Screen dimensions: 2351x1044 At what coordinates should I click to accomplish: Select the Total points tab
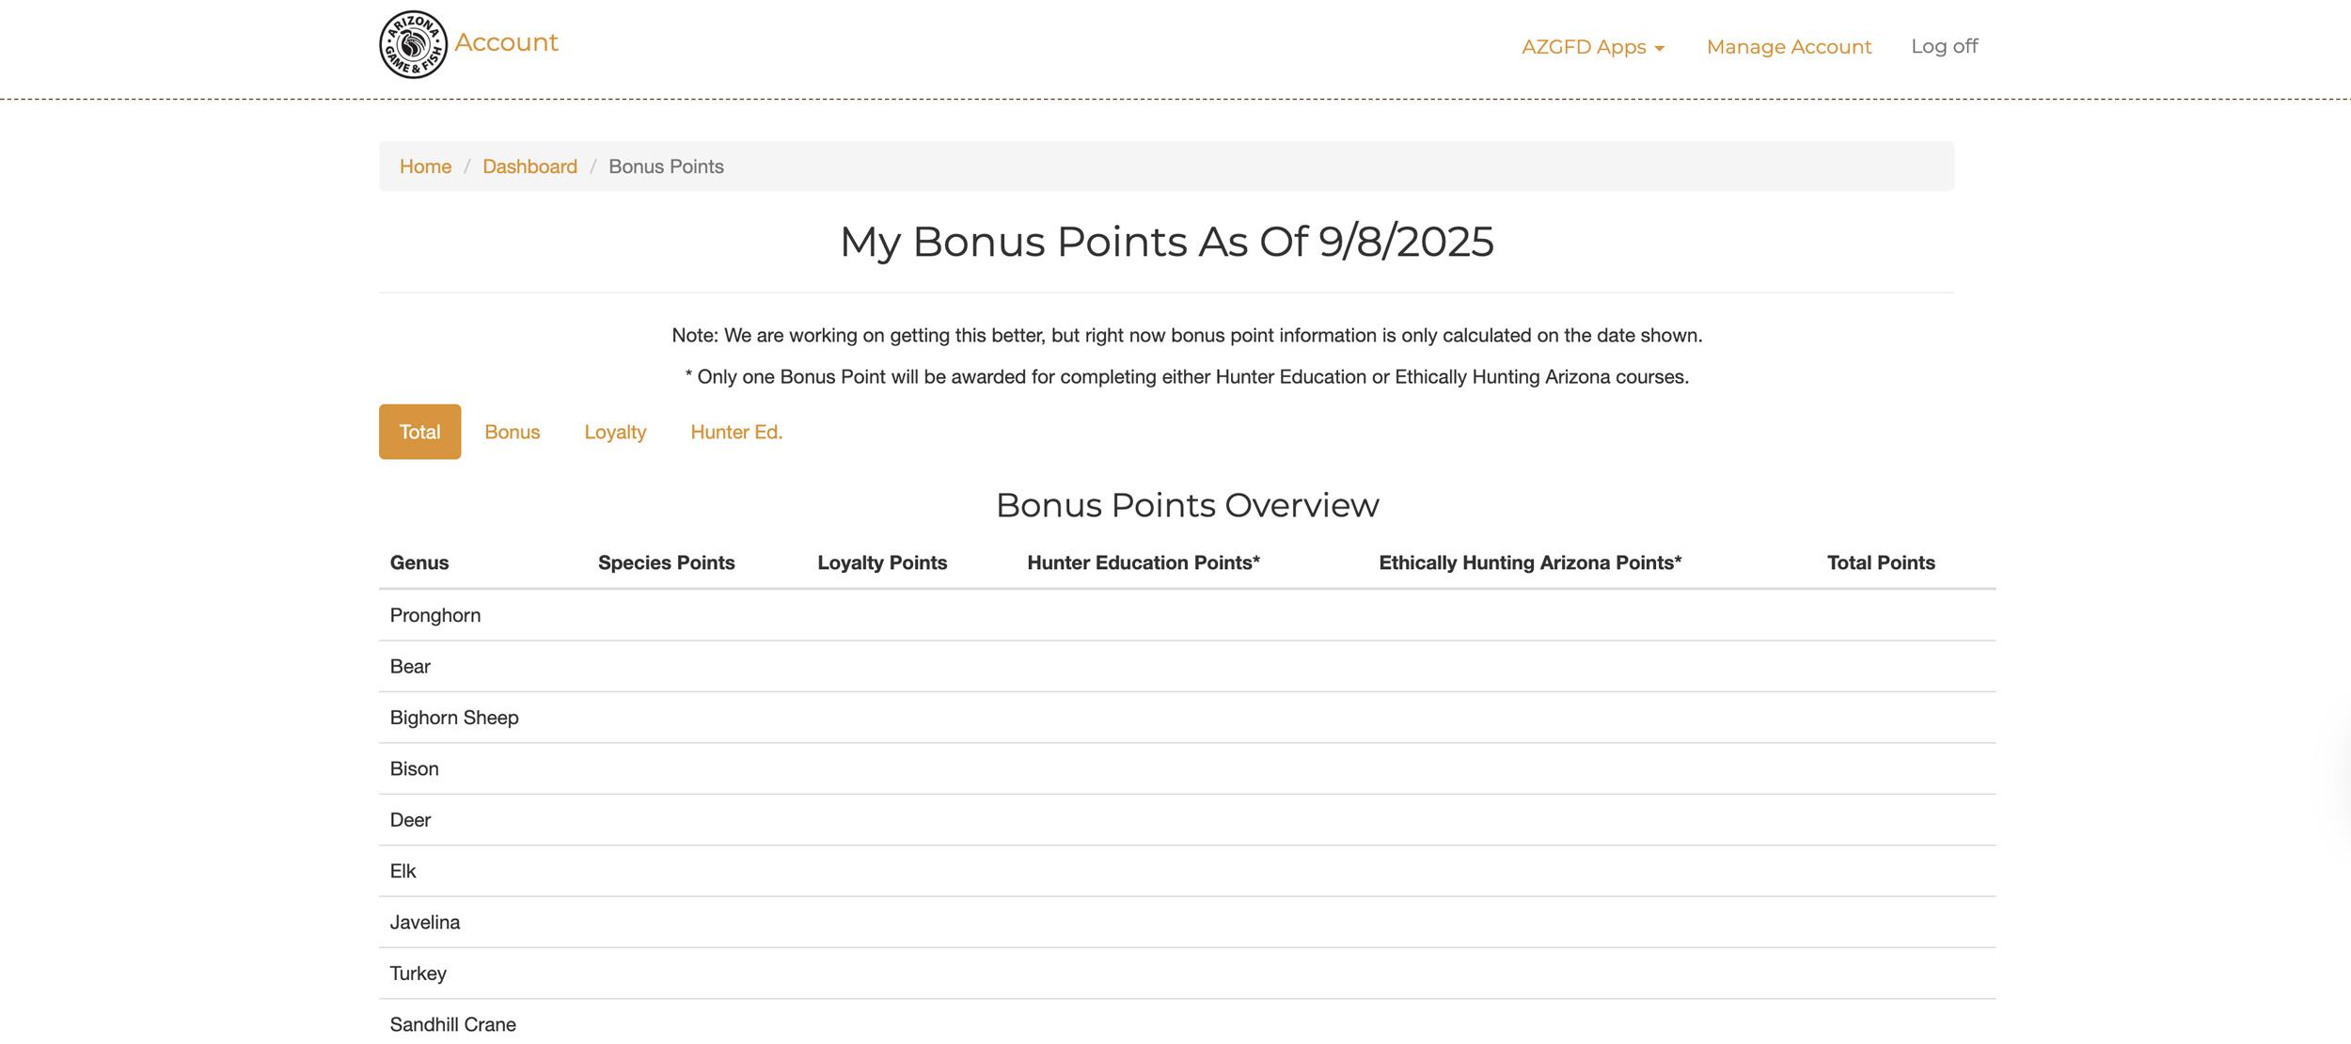pyautogui.click(x=418, y=431)
